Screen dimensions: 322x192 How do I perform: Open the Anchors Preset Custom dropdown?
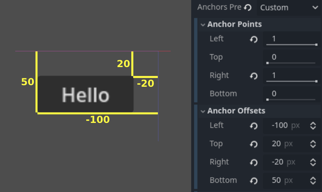[x=288, y=7]
